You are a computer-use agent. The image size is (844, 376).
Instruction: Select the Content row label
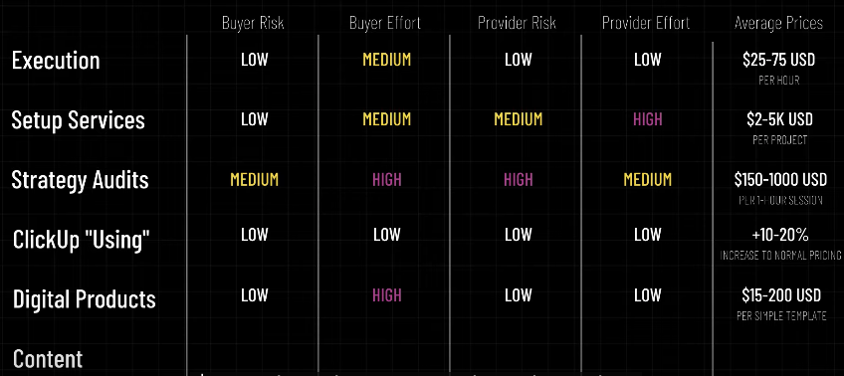point(48,359)
